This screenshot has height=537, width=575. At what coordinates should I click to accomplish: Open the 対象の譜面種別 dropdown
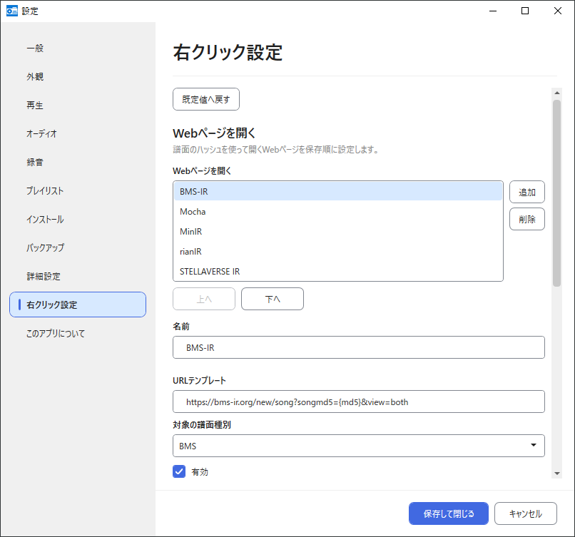pos(359,446)
